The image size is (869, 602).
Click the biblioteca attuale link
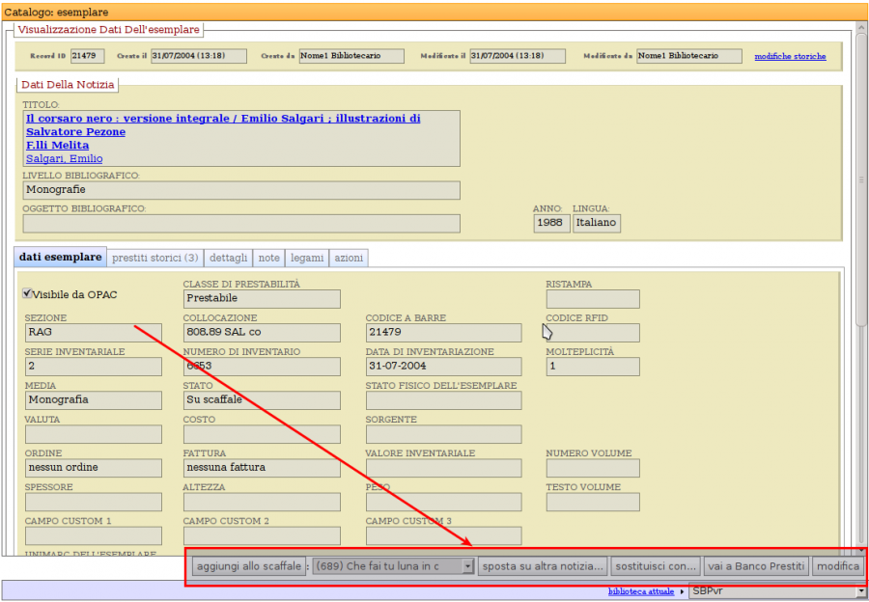tap(642, 590)
